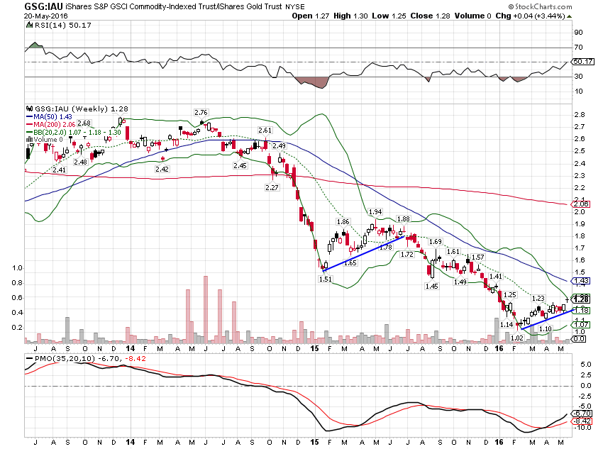Click the Volume 0 value in header

472,16
